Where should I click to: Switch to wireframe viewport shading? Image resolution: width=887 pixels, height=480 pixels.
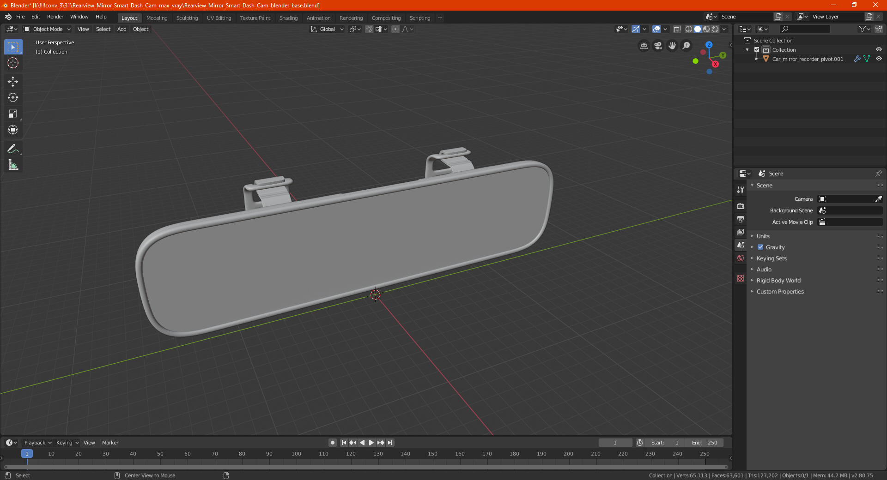(x=689, y=29)
